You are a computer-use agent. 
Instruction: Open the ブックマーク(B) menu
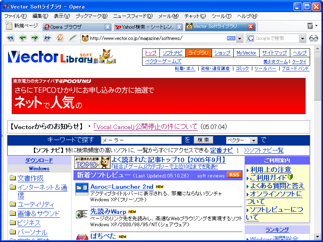(92, 16)
